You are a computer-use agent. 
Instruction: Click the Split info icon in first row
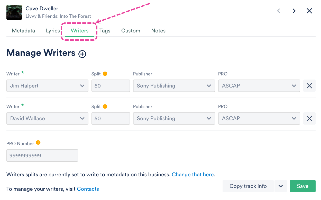105,74
